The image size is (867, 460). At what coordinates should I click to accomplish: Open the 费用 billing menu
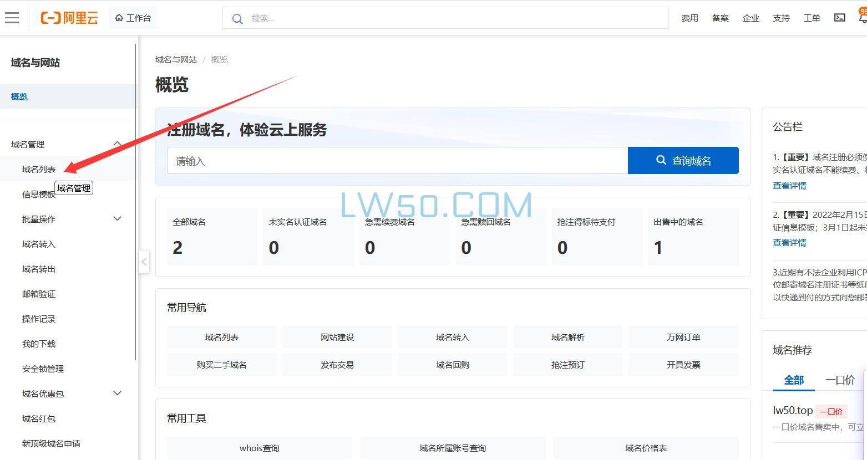click(689, 17)
